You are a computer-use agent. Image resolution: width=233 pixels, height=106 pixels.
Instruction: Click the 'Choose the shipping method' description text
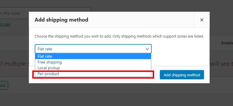click(x=119, y=36)
